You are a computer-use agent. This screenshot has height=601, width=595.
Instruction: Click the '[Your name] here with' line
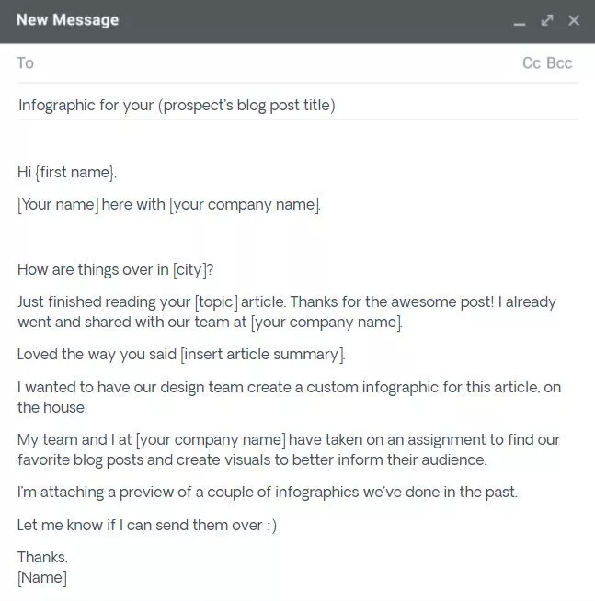[x=169, y=205]
